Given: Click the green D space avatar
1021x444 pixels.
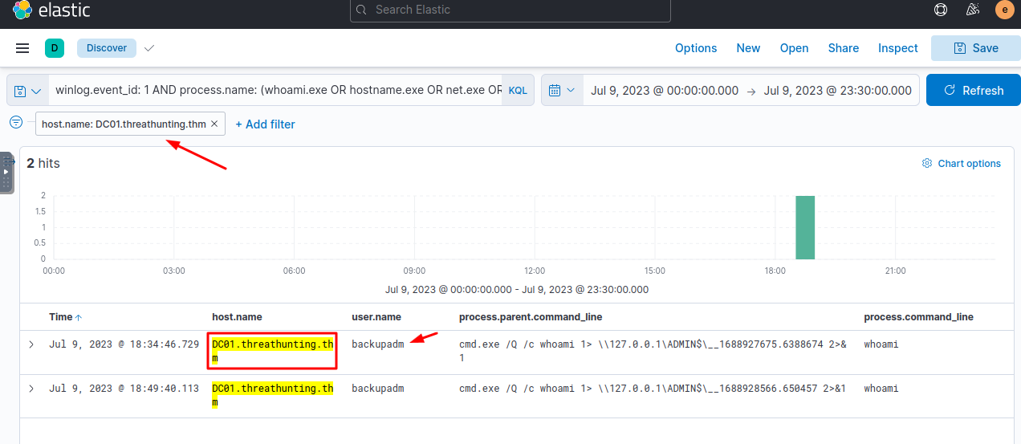Looking at the screenshot, I should (54, 48).
